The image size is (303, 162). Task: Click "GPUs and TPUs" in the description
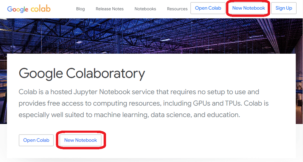(217, 103)
